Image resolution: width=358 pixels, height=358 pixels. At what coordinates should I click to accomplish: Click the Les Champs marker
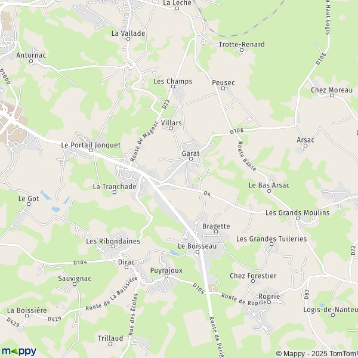point(173,87)
